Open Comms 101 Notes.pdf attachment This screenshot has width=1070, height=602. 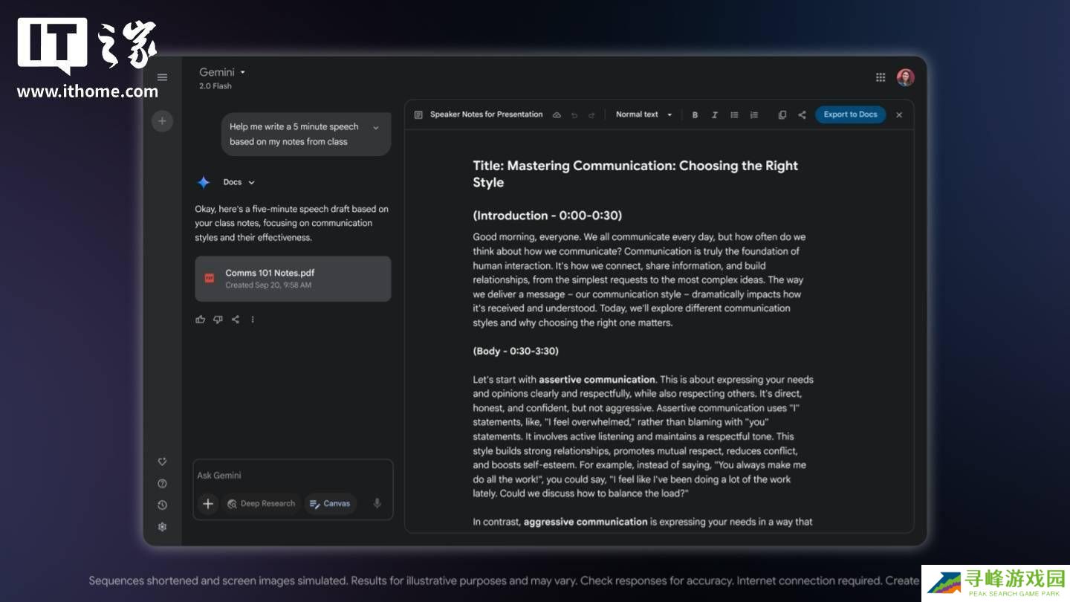[x=293, y=279]
